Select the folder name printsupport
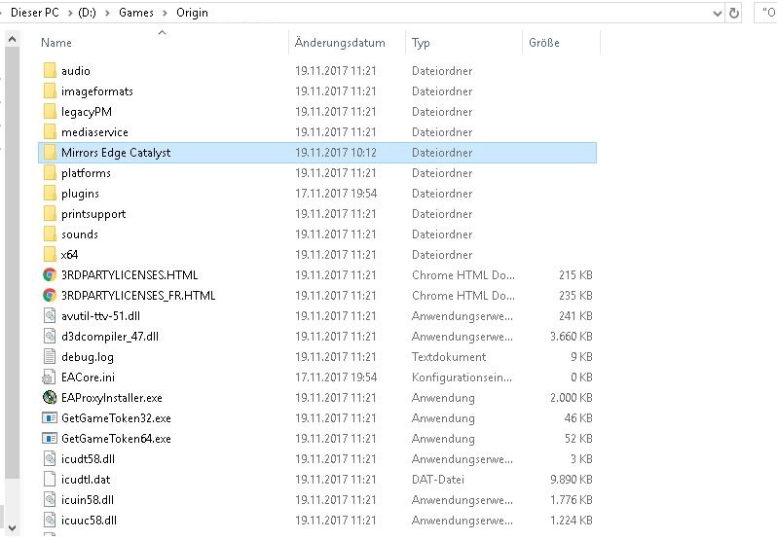 coord(93,214)
